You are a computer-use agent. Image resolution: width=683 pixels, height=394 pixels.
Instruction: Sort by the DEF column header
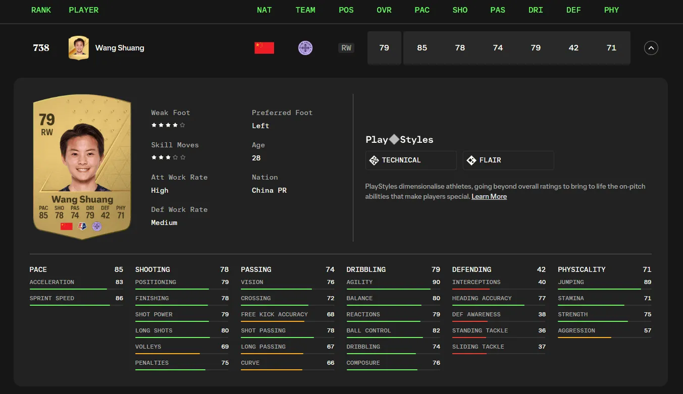tap(573, 10)
